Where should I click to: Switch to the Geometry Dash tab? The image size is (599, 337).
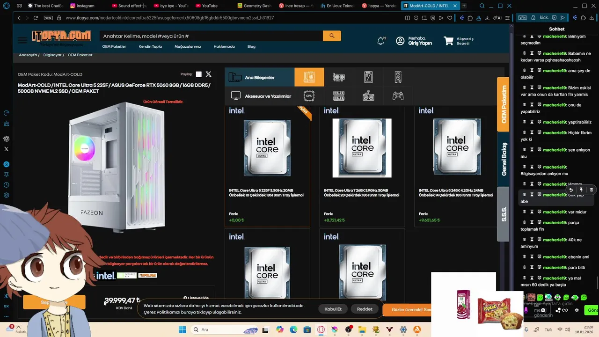[254, 6]
